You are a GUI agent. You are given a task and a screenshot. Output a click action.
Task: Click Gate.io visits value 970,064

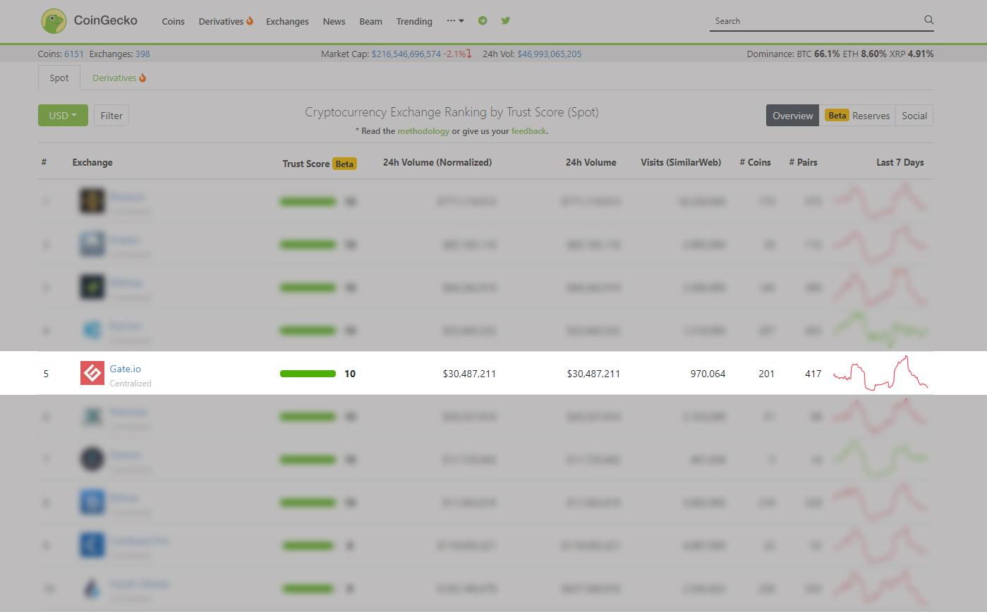tap(708, 374)
